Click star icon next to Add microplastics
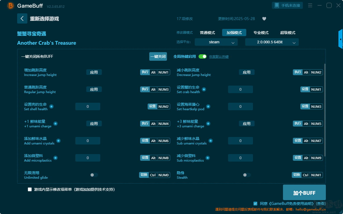343x214 pixels. (x=55, y=158)
